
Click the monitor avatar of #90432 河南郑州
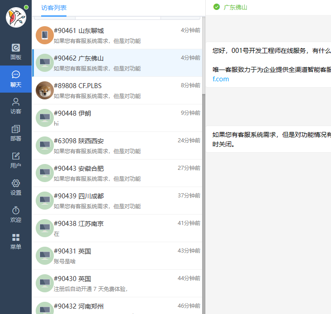(x=45, y=308)
